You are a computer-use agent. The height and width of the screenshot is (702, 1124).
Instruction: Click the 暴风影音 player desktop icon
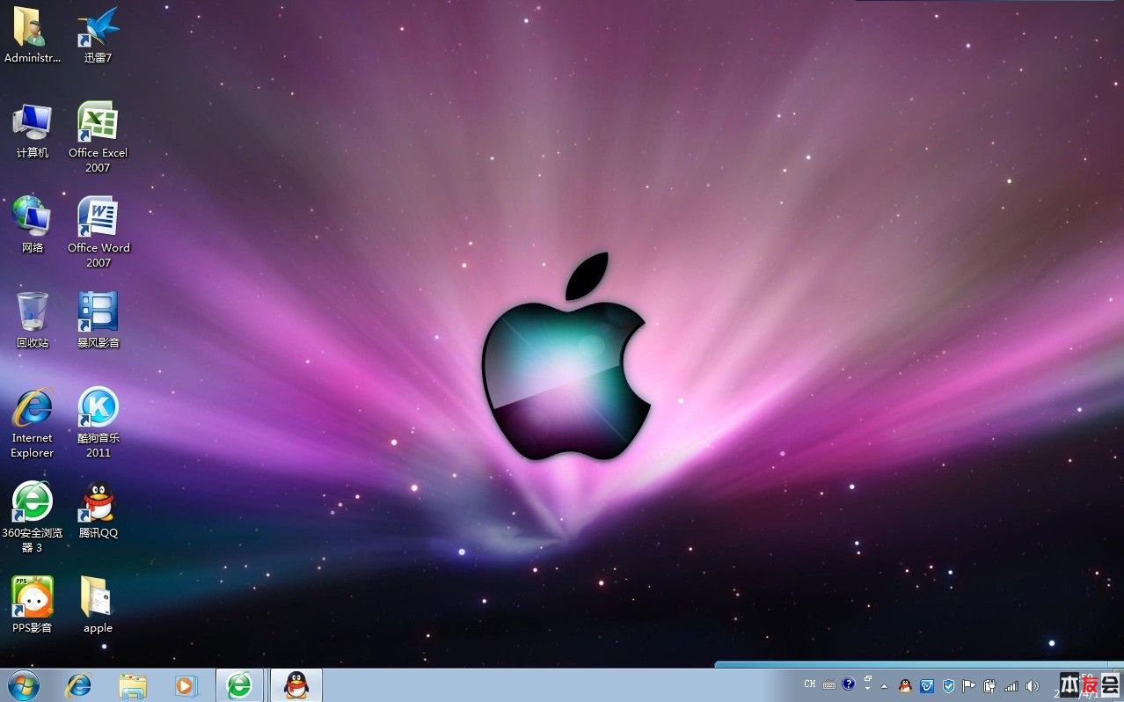[x=98, y=311]
